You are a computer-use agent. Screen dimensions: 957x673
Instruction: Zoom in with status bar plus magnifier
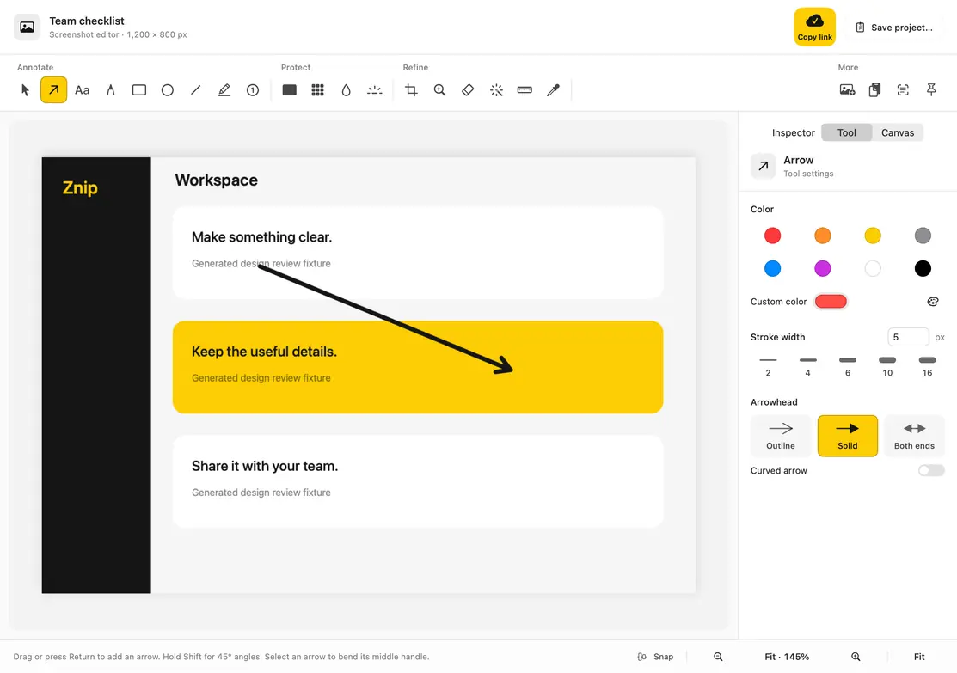click(856, 657)
